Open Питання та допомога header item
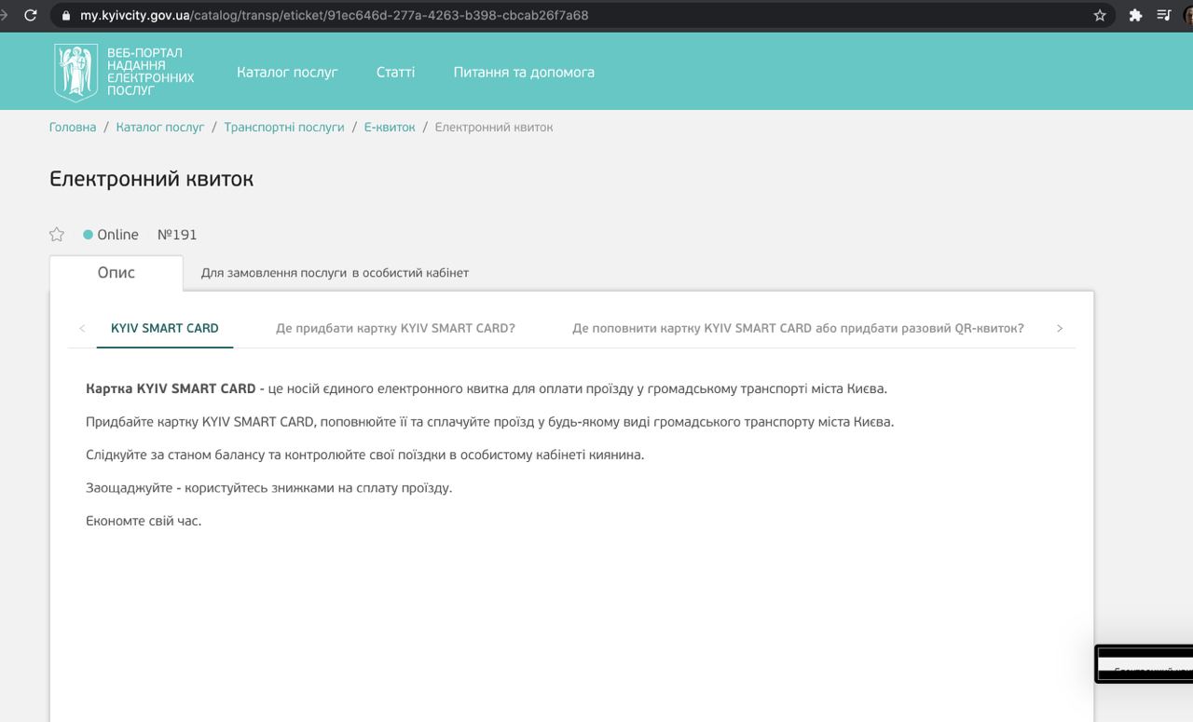The width and height of the screenshot is (1193, 722). click(524, 72)
